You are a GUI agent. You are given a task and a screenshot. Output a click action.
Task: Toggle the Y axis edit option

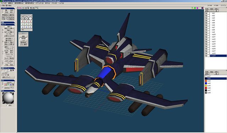pos(6,70)
